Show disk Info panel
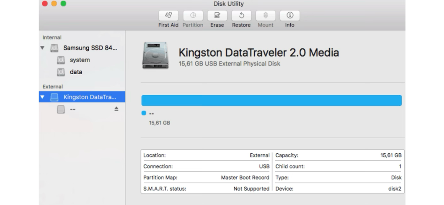444x205 pixels. click(290, 16)
